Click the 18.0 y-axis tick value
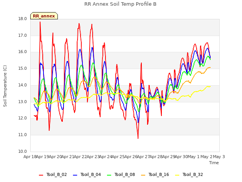Image resolution: width=242 pixels, height=182 pixels. 23,19
